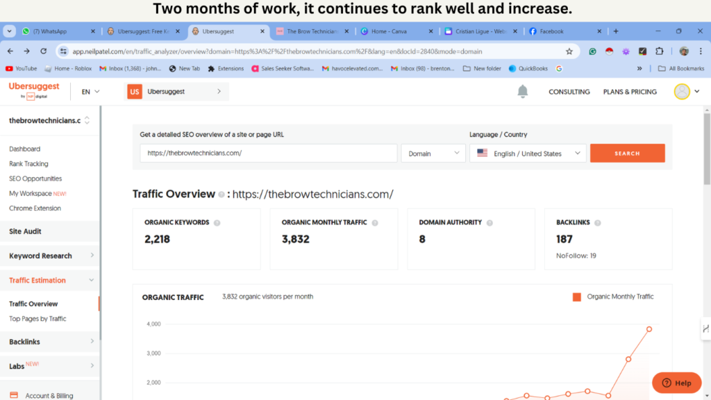Click the page vertical scrollbar
Viewport: 711px width, 400px height.
[707, 150]
